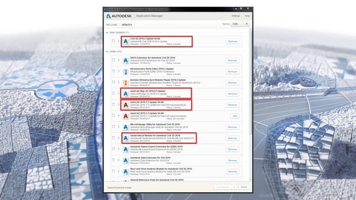The width and height of the screenshot is (356, 200).
Task: Tick the Civil 3D 2019.2 Update checkbox
Action: click(113, 41)
